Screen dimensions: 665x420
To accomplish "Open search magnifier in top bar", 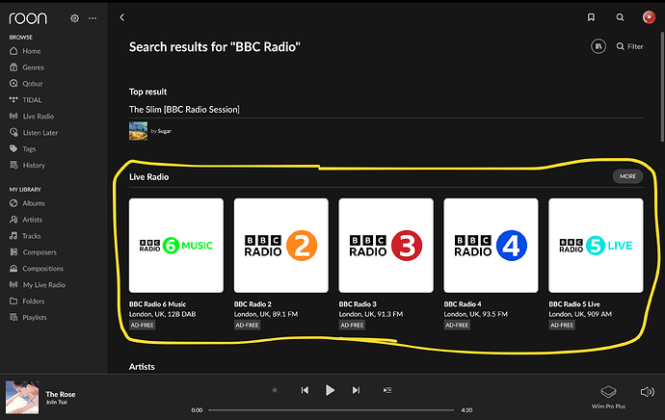I will point(620,17).
